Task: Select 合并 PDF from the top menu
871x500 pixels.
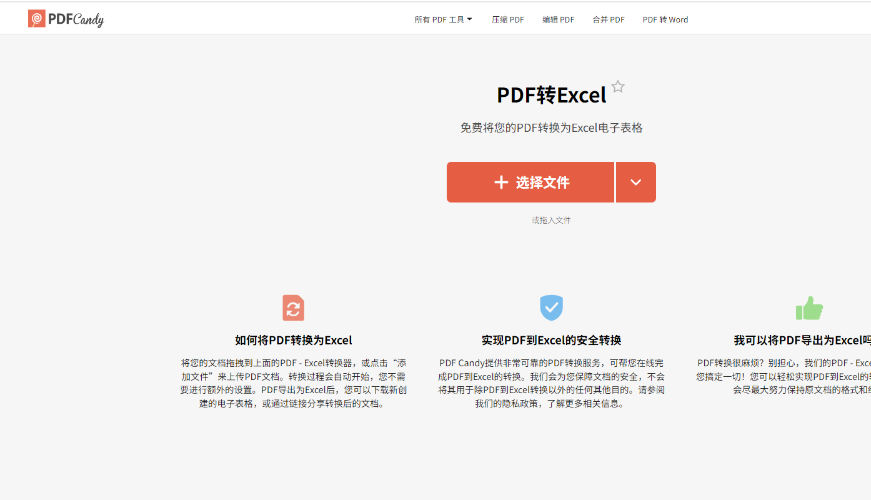Action: click(609, 19)
